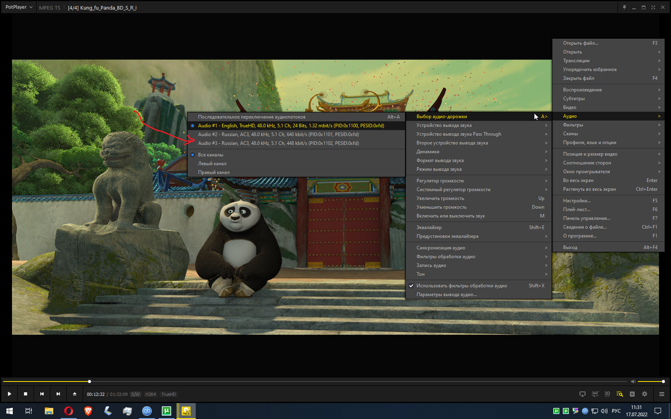This screenshot has width=671, height=419.
Task: Open 'Субтитры' submenu in main menu
Action: 608,99
